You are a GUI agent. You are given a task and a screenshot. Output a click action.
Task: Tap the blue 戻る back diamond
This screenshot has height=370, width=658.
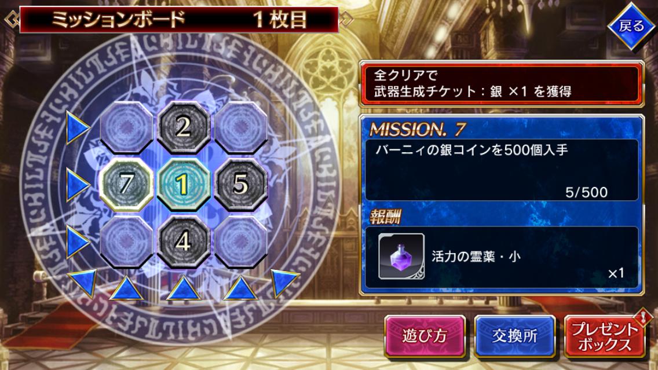631,26
